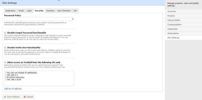Open the Email settings tab
Viewport: 202px width, 100px height.
[21, 11]
